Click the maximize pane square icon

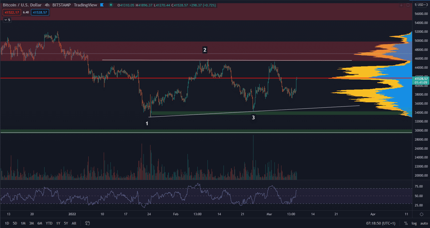tap(408, 5)
